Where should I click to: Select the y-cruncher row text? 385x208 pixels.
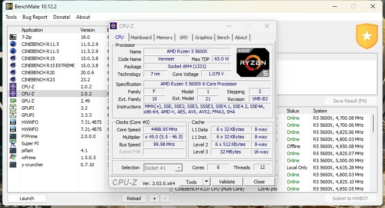(x=32, y=165)
